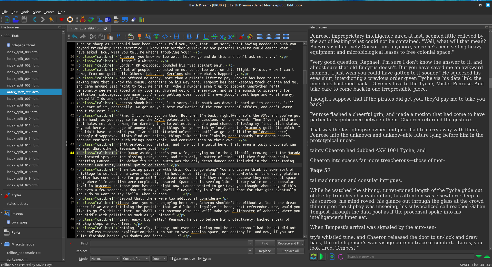492x267 pixels.
Task: Click the Search in preview field
Action: click(x=410, y=257)
